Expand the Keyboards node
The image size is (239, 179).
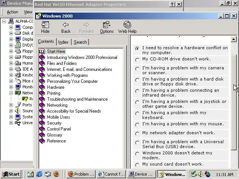point(11,75)
